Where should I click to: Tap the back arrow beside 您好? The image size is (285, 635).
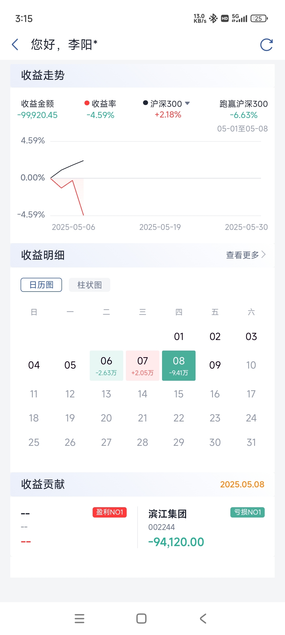click(x=15, y=44)
